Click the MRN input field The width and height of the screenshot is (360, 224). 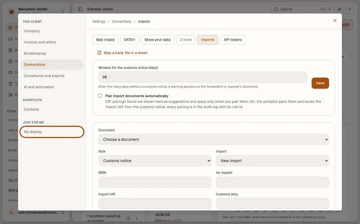(155, 182)
